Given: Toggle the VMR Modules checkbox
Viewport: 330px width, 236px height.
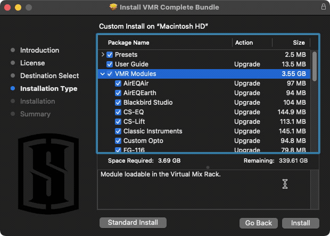Looking at the screenshot, I should pos(110,74).
